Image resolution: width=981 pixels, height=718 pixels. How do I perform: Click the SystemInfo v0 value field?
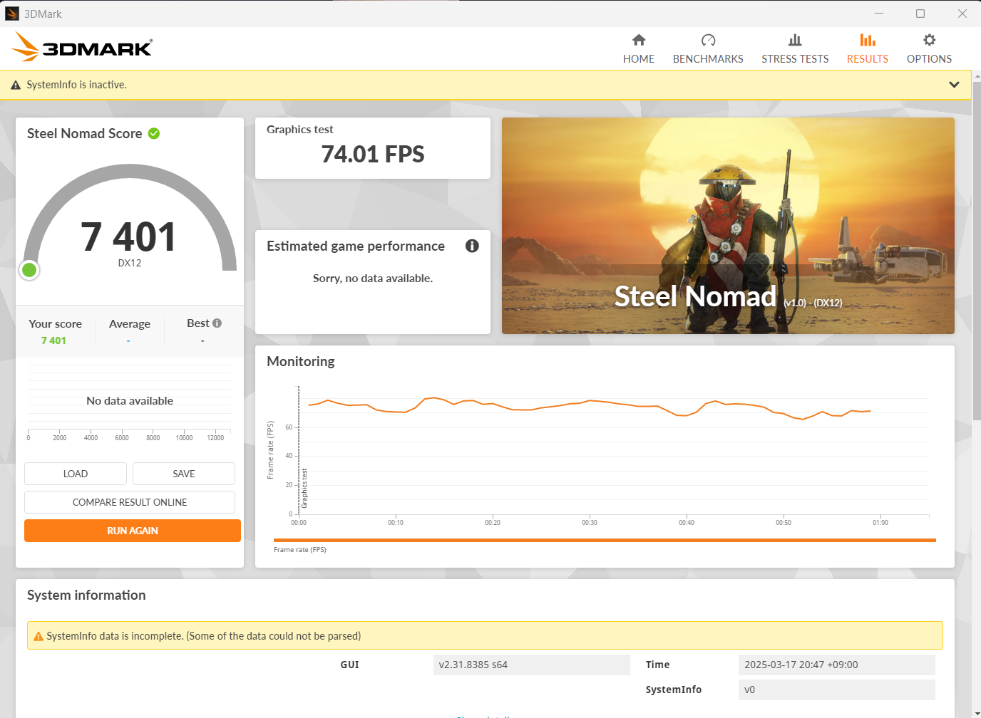click(x=837, y=690)
